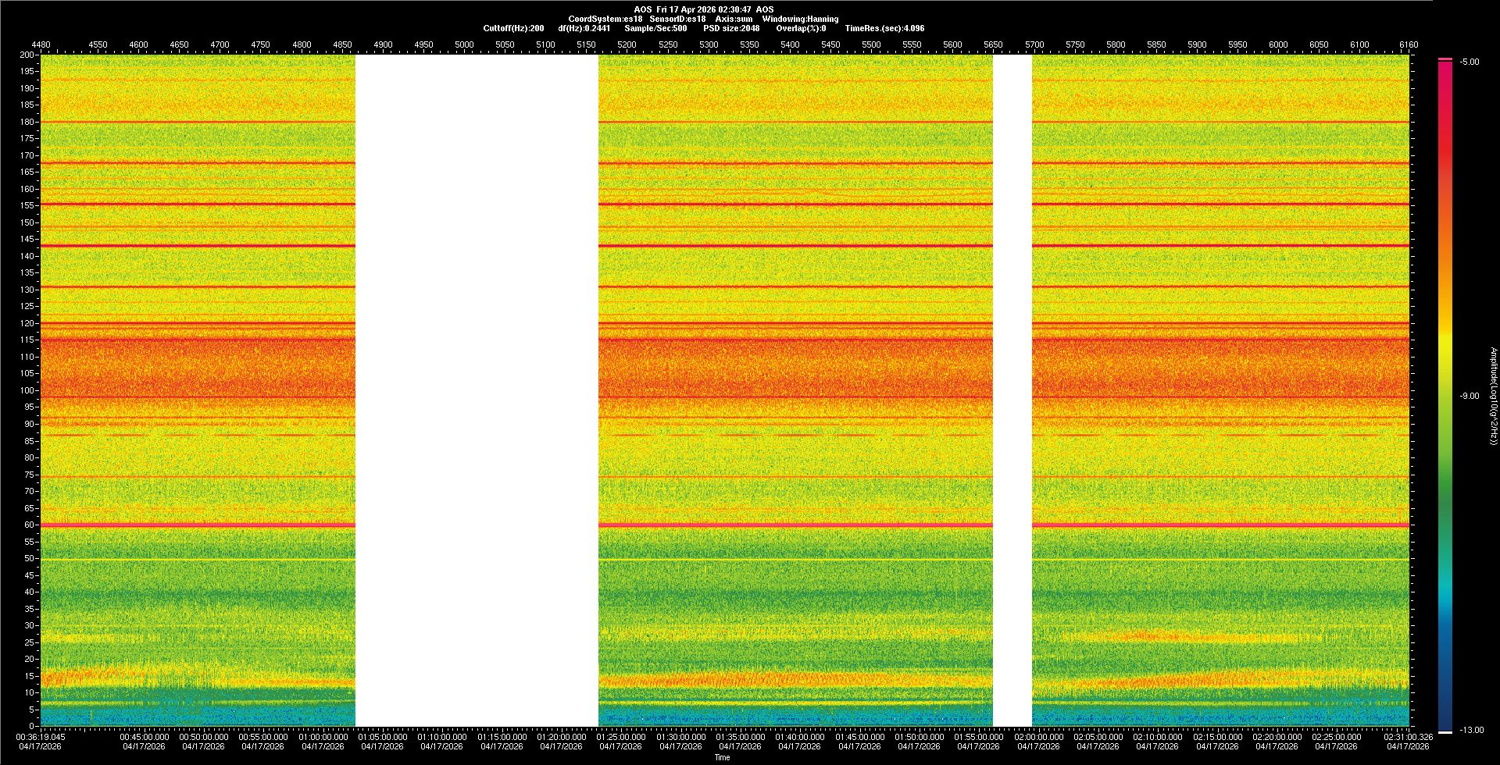Click the PSD size:2048 header field
1500x765 pixels.
(x=731, y=28)
